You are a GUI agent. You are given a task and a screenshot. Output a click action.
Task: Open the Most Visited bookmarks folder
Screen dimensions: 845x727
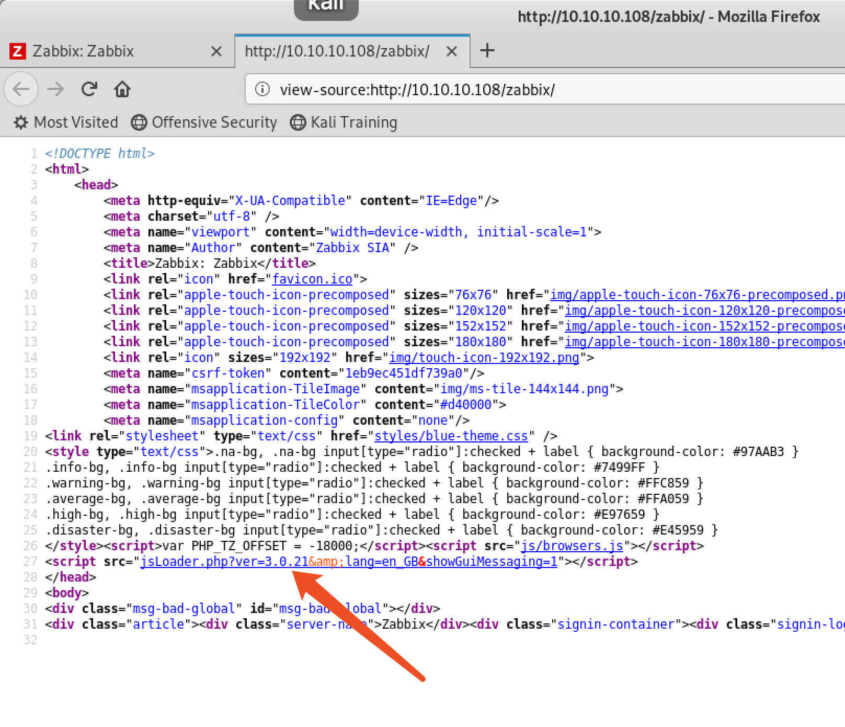tap(66, 122)
